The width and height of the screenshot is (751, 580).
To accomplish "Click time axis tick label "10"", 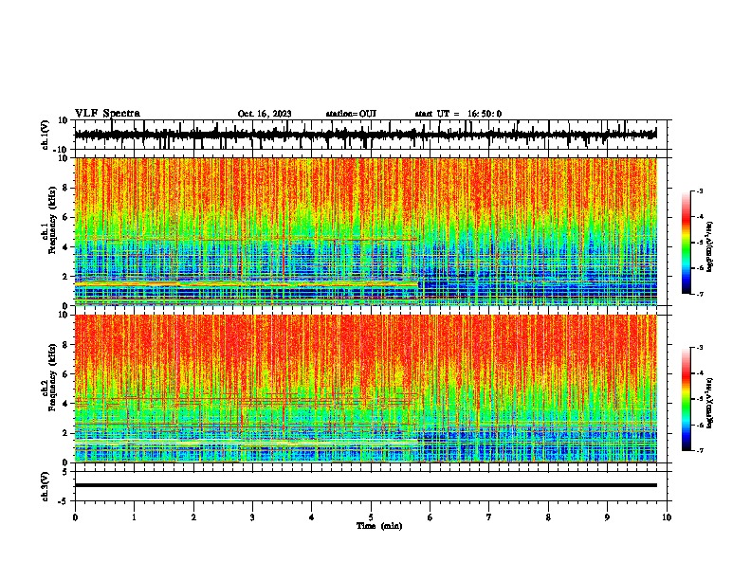I will 667,517.
